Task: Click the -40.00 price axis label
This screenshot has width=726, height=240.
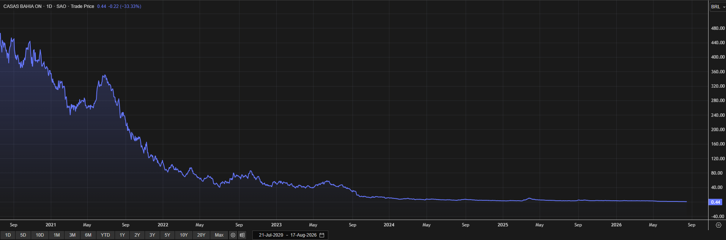Action: [718, 217]
